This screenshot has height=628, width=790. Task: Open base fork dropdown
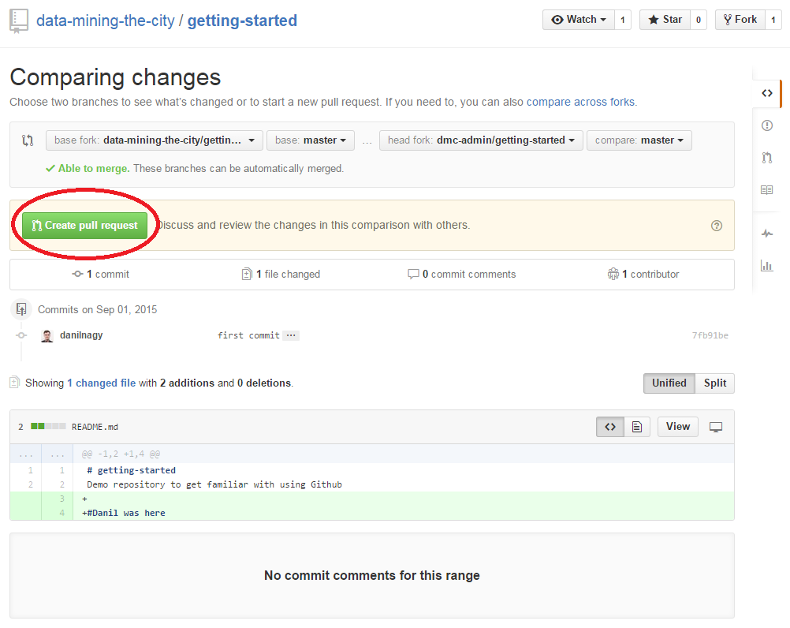click(155, 140)
